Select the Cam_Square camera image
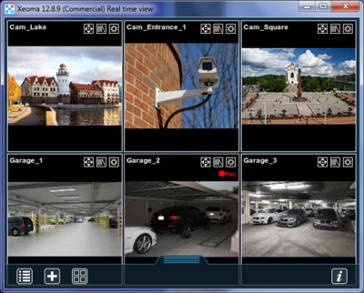Screen dimensions: 364x293 point(299,86)
